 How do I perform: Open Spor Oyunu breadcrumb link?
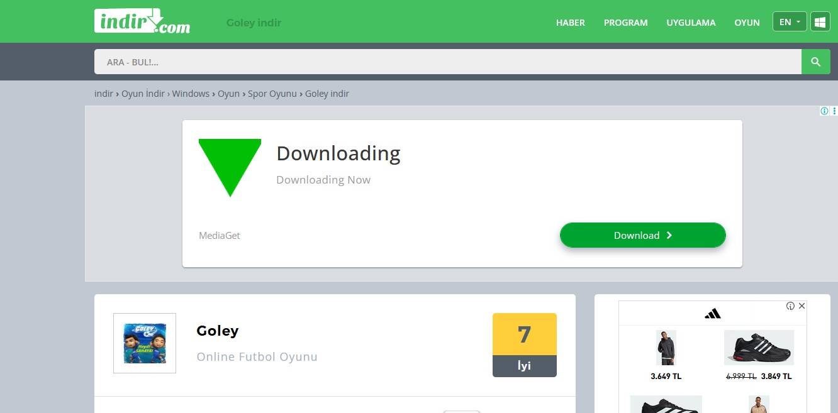tap(272, 94)
